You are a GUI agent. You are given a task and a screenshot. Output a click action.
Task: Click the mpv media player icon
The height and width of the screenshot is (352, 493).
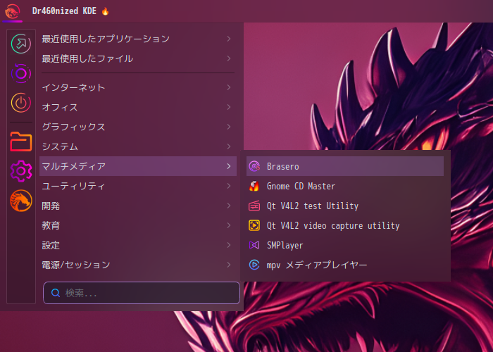point(254,265)
